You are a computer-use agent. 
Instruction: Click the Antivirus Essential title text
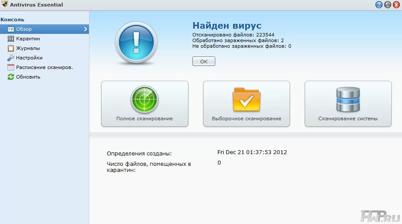pyautogui.click(x=36, y=5)
